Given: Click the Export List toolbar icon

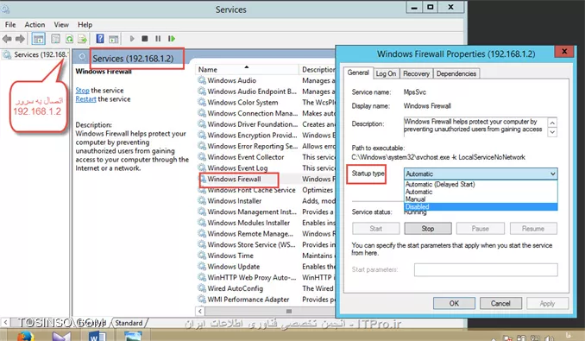Looking at the screenshot, I should [83, 39].
